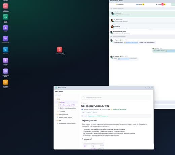Open the third purple desktop icon under the green one
Viewport: 175px width, 155px height.
(6, 28)
